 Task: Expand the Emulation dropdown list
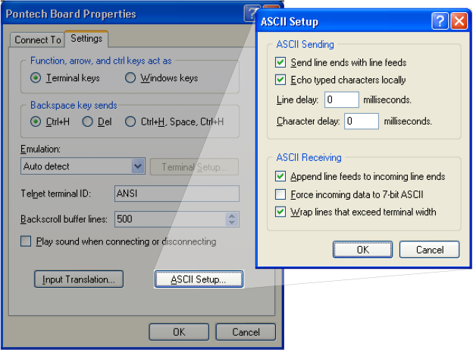[137, 166]
